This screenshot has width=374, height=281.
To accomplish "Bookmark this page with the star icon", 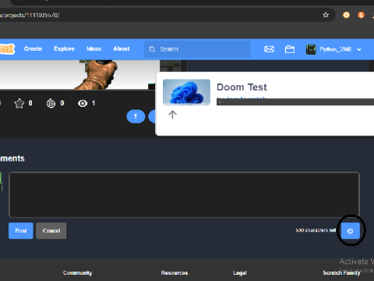I will click(x=326, y=15).
